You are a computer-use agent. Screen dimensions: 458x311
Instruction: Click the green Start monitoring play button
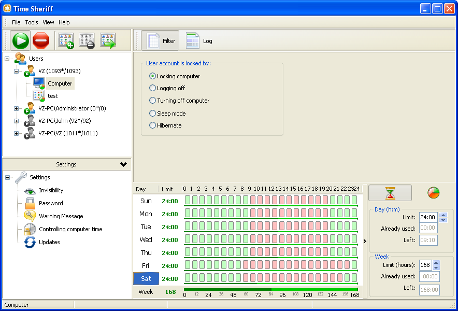point(20,40)
